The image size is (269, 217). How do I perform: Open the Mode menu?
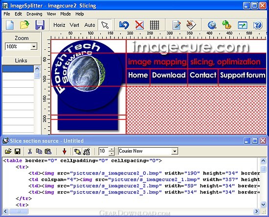pos(66,14)
